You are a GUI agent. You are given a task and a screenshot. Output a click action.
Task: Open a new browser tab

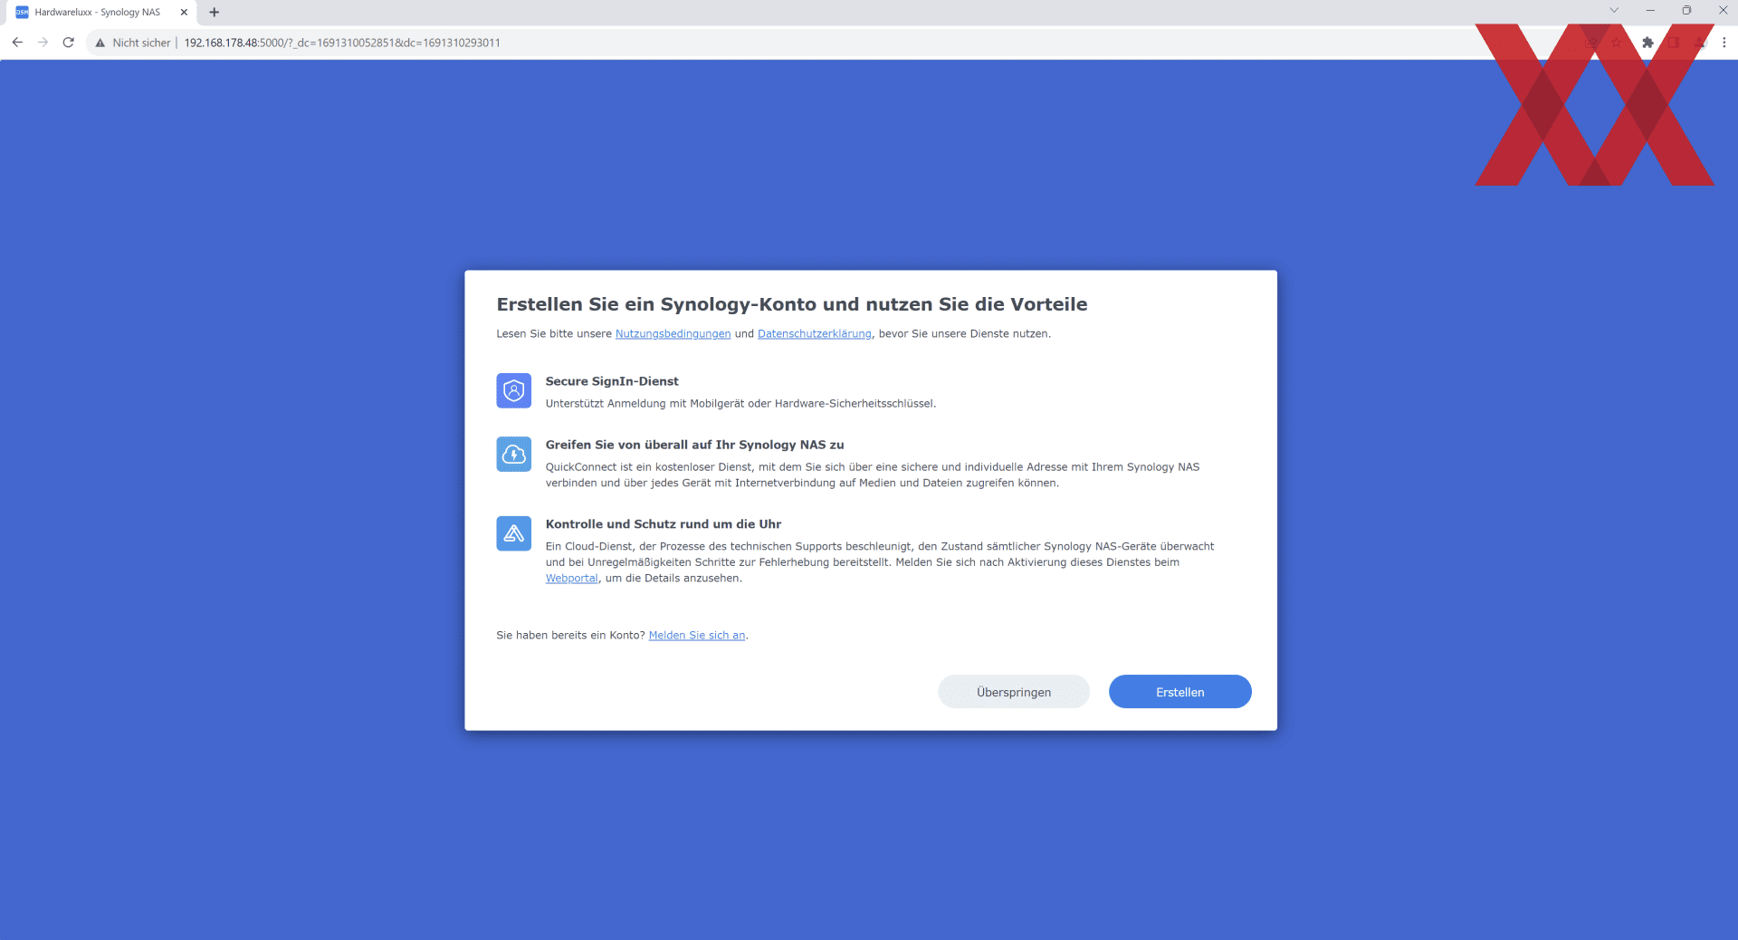click(215, 13)
